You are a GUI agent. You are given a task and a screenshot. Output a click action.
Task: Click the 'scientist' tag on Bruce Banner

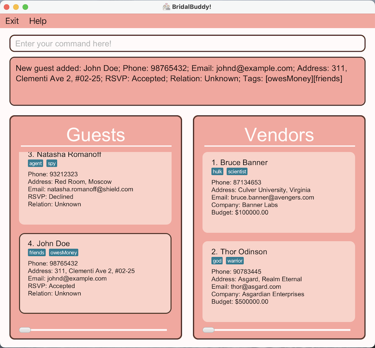click(237, 172)
